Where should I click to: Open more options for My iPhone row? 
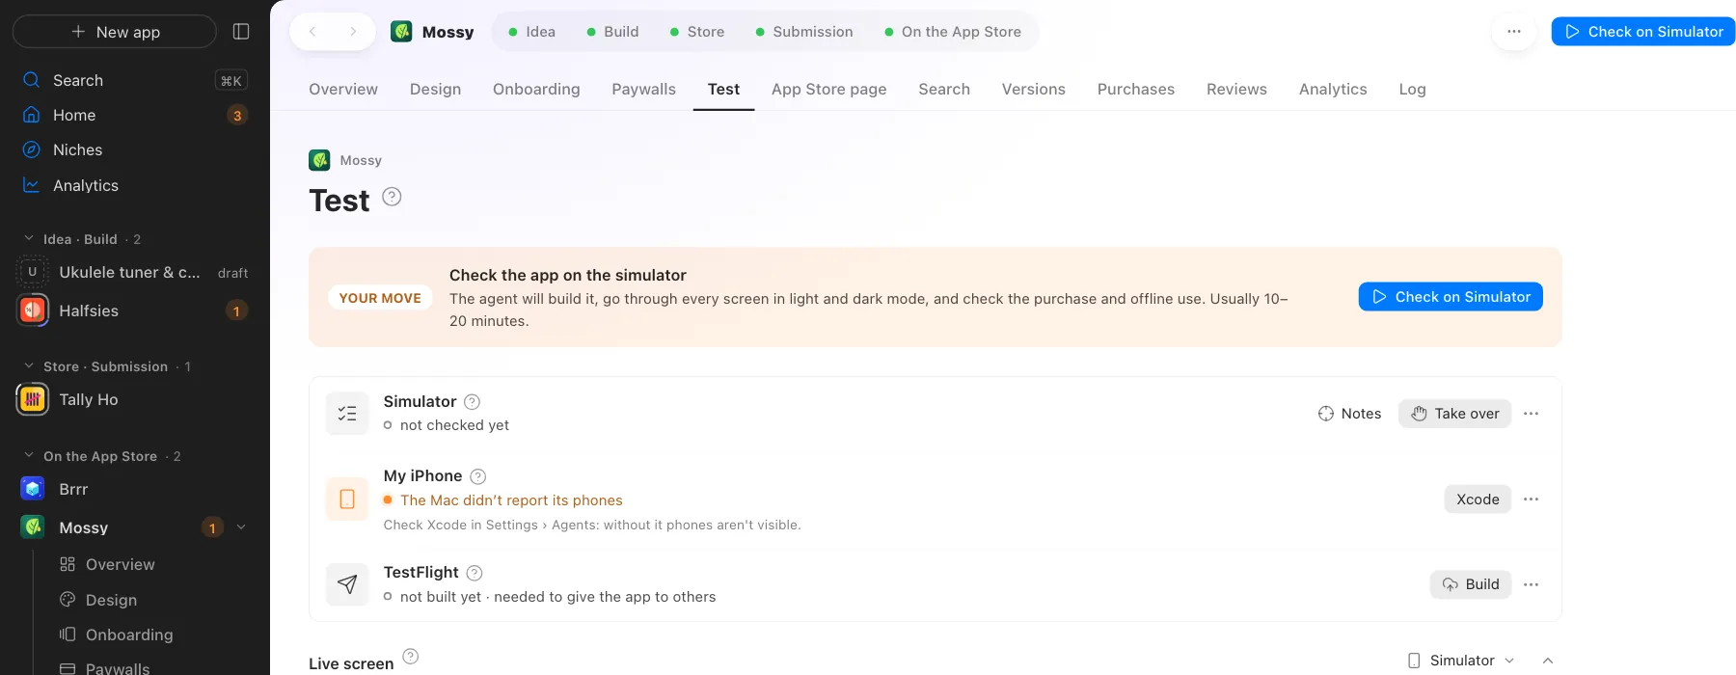1531,499
